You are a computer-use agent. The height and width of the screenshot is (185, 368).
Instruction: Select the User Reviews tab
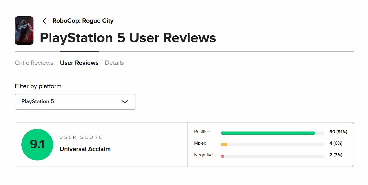79,63
